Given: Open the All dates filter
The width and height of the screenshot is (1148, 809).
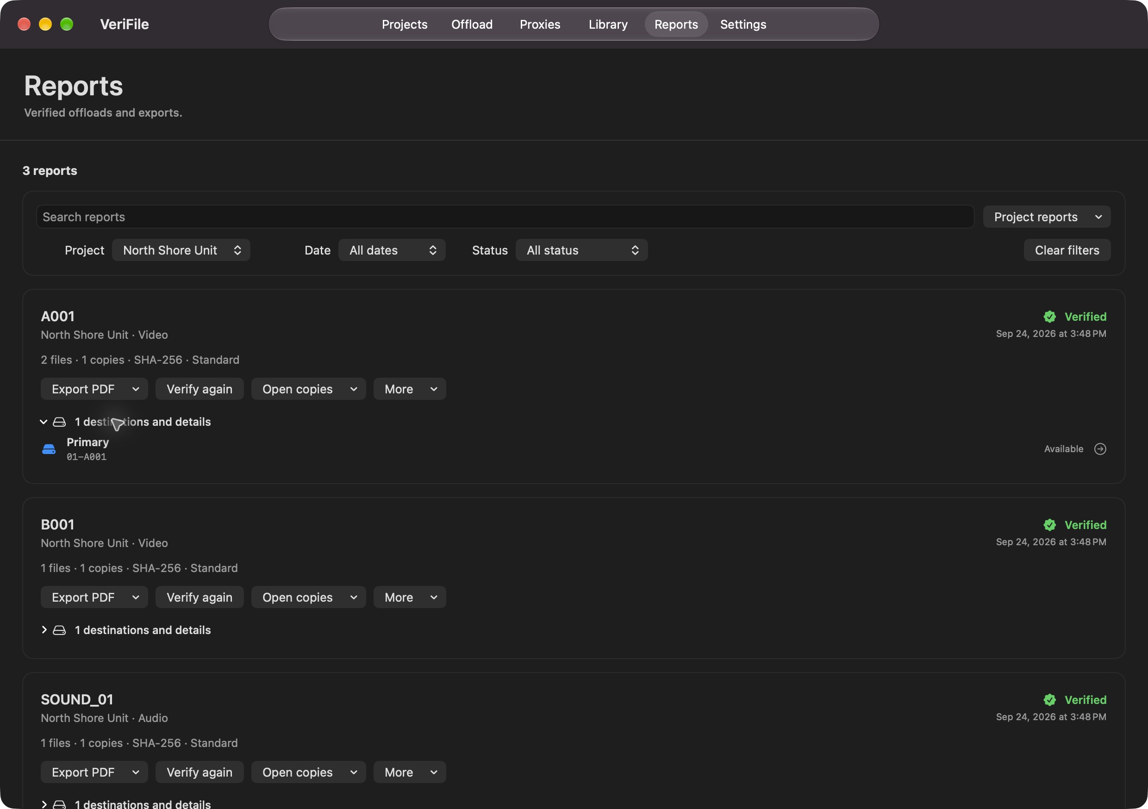Looking at the screenshot, I should pos(392,250).
